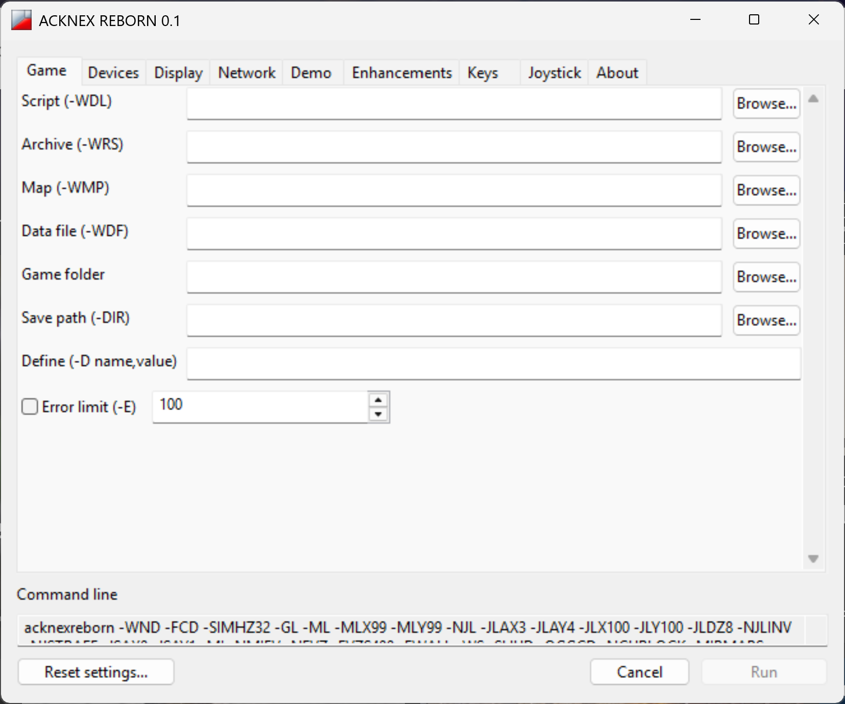Browse for an Archive (-WRS) file
The height and width of the screenshot is (704, 845).
point(766,147)
